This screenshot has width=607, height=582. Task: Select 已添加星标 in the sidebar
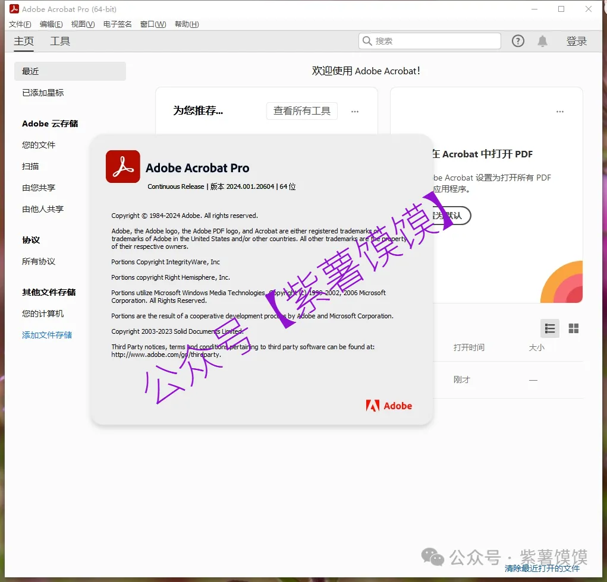click(x=43, y=93)
